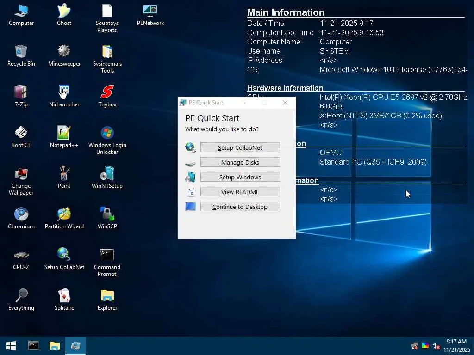Viewport: 474px width, 355px height.
Task: Click the Setup Windows button
Action: coord(240,177)
